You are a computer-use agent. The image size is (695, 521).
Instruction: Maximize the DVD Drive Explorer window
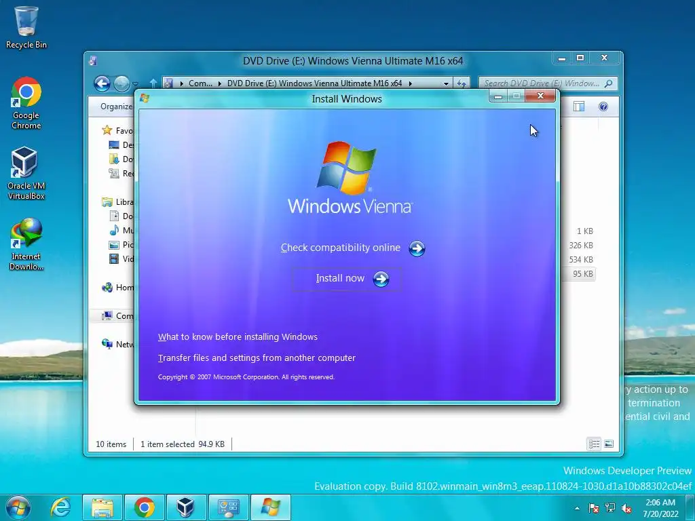(x=580, y=58)
